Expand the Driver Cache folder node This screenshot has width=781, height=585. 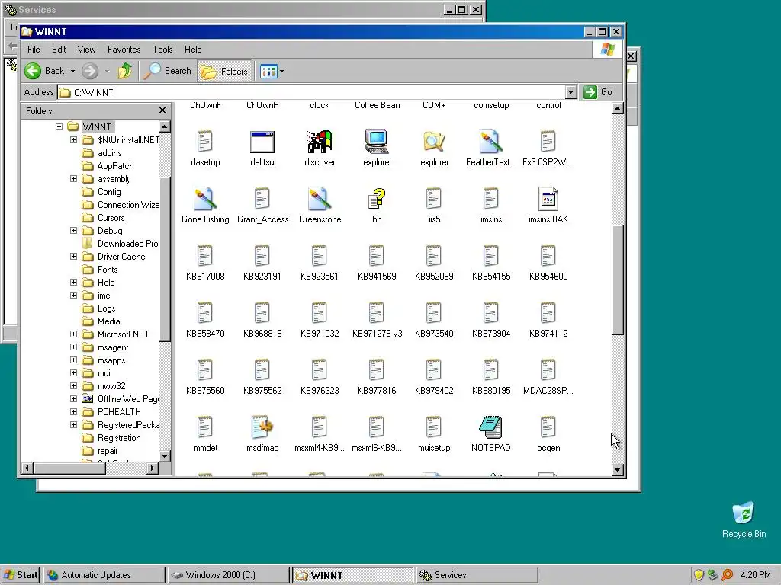[74, 256]
